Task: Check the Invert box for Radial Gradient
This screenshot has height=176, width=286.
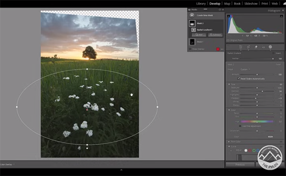Action: (x=273, y=53)
